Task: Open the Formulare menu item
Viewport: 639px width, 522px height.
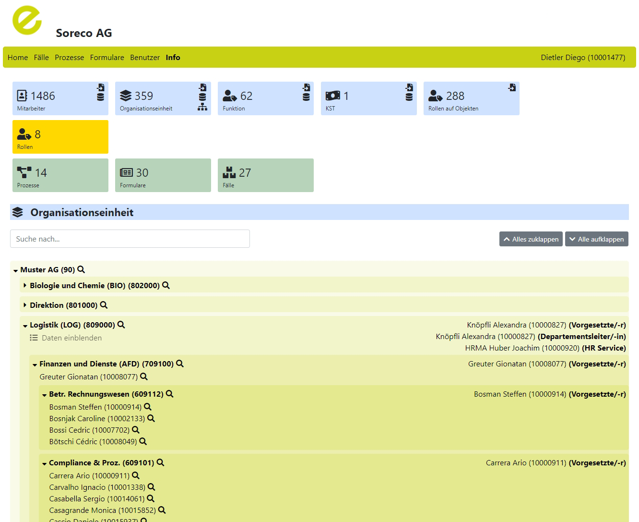Action: (107, 58)
